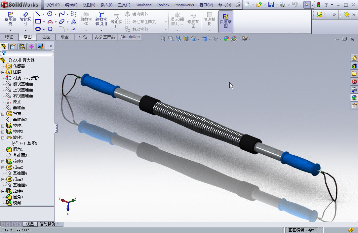Image resolution: width=358 pixels, height=233 pixels.
Task: Select the Polygon sketch tool
Action: point(50,29)
